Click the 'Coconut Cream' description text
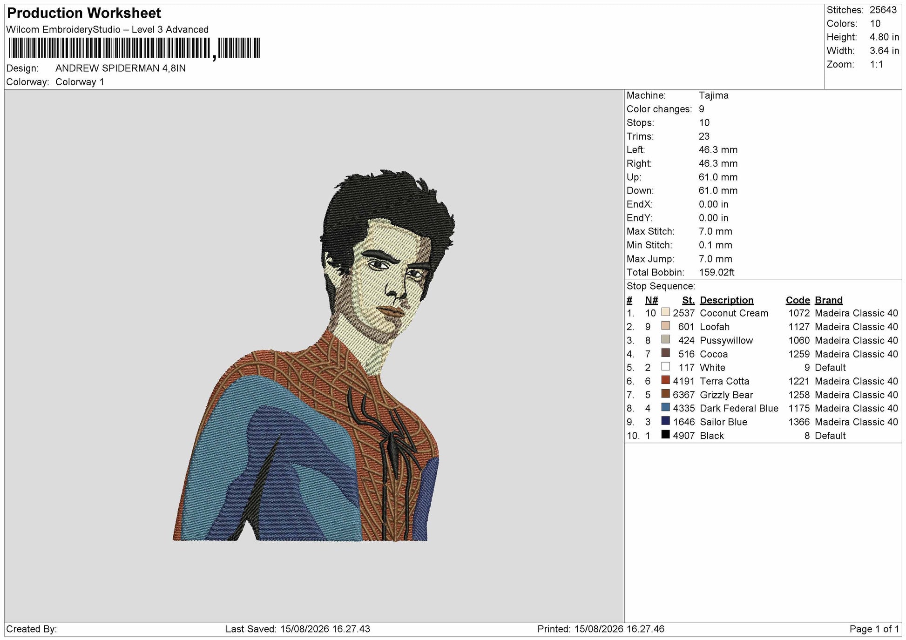Image resolution: width=906 pixels, height=640 pixels. tap(734, 313)
